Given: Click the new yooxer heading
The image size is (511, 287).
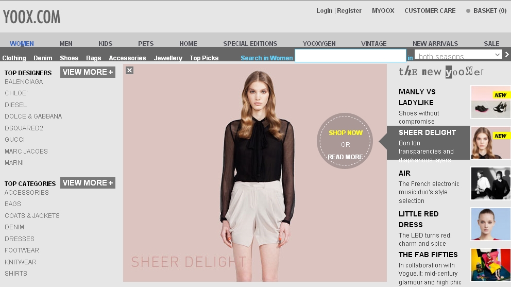Looking at the screenshot, I should coord(441,72).
